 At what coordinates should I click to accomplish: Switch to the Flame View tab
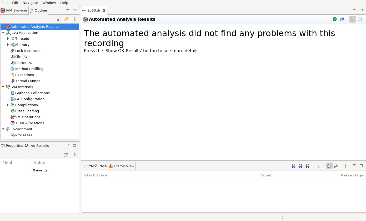point(122,166)
